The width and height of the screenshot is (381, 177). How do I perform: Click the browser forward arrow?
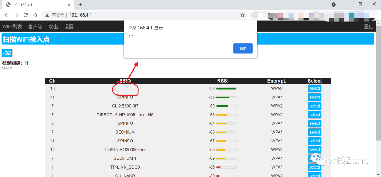click(x=16, y=15)
